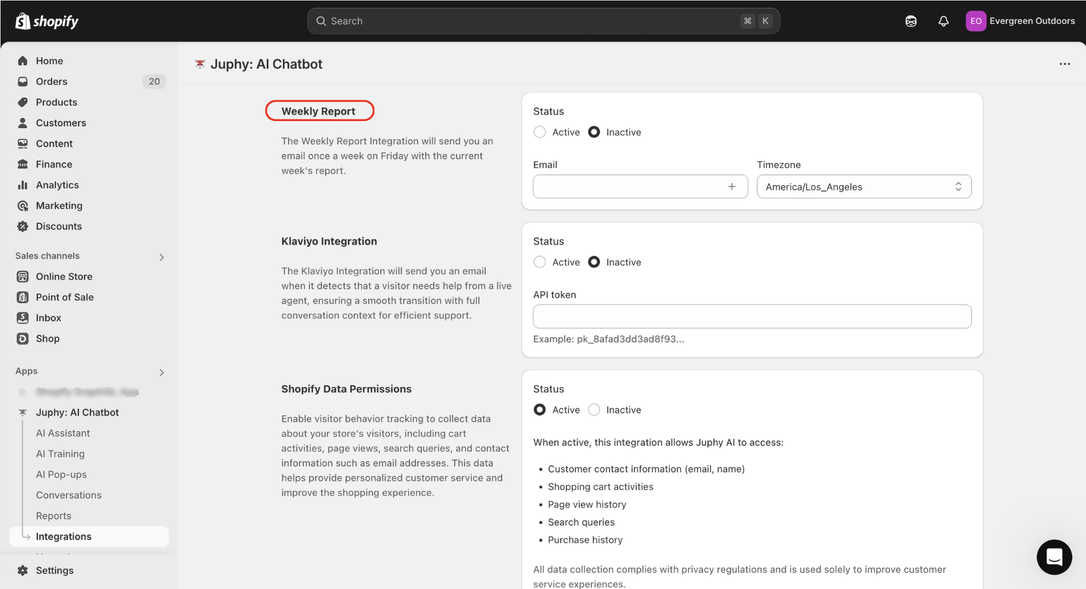Screen dimensions: 1086x589
Task: Open the Home icon in sidebar
Action: 23,61
